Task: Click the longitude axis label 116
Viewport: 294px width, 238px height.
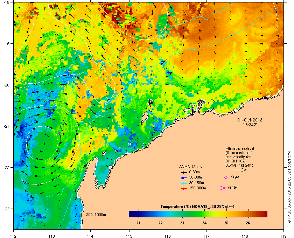Action: (x=168, y=236)
